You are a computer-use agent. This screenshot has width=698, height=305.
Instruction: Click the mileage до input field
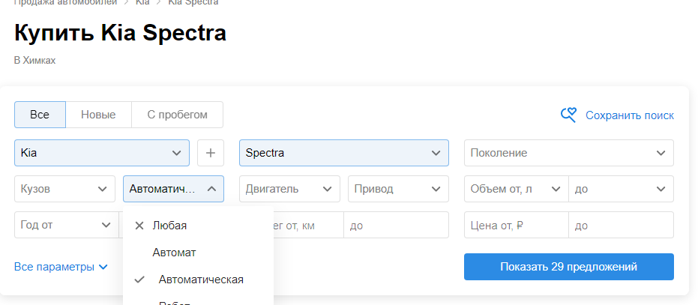[x=396, y=225]
